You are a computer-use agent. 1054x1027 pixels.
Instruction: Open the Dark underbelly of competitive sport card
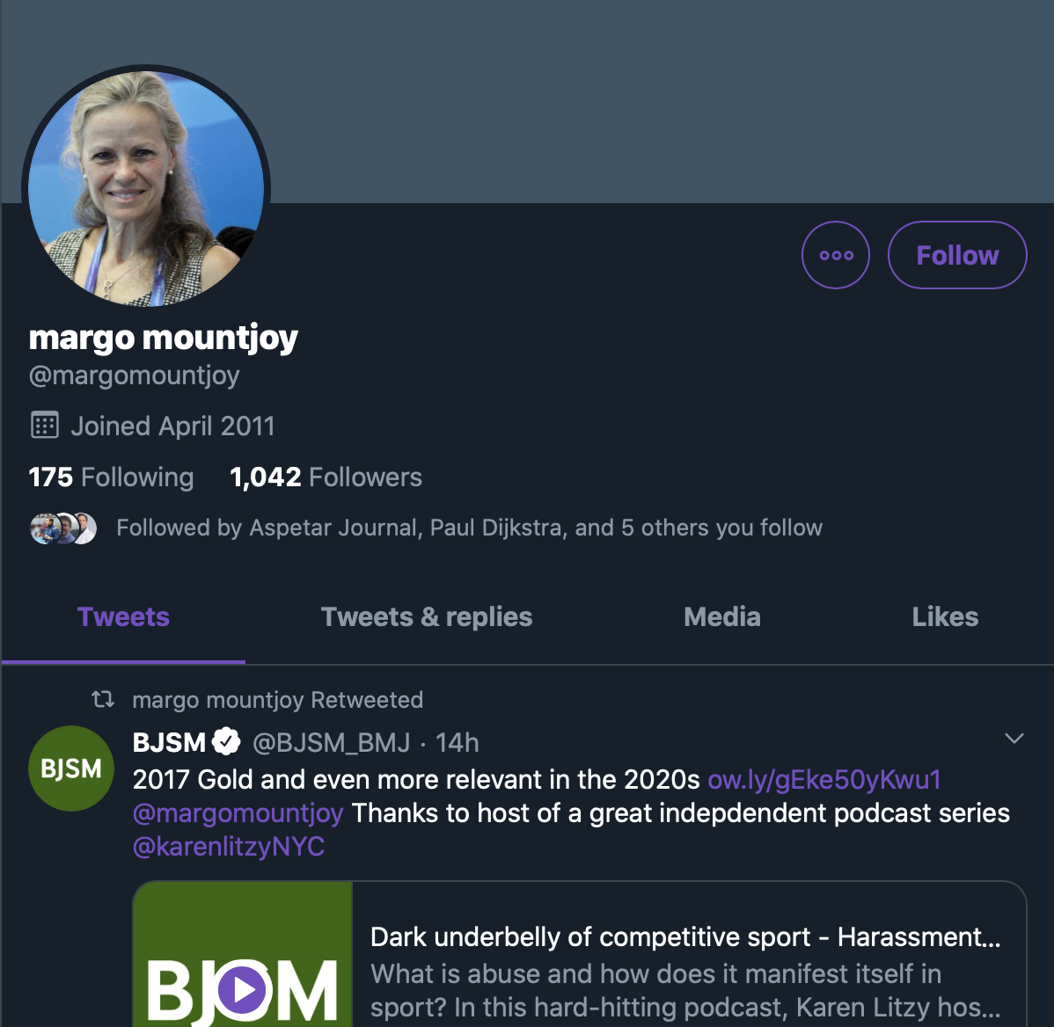pyautogui.click(x=685, y=954)
